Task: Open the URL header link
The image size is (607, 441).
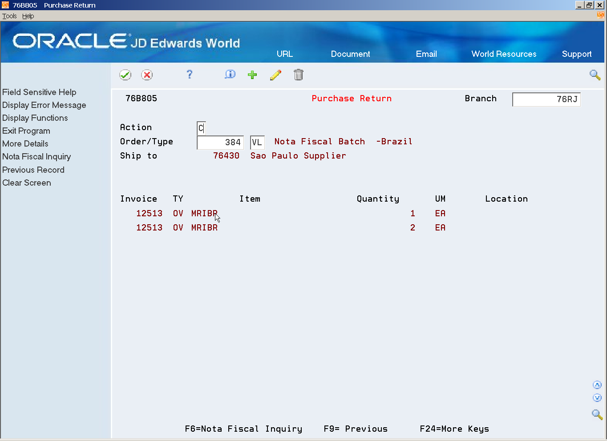Action: pyautogui.click(x=285, y=54)
